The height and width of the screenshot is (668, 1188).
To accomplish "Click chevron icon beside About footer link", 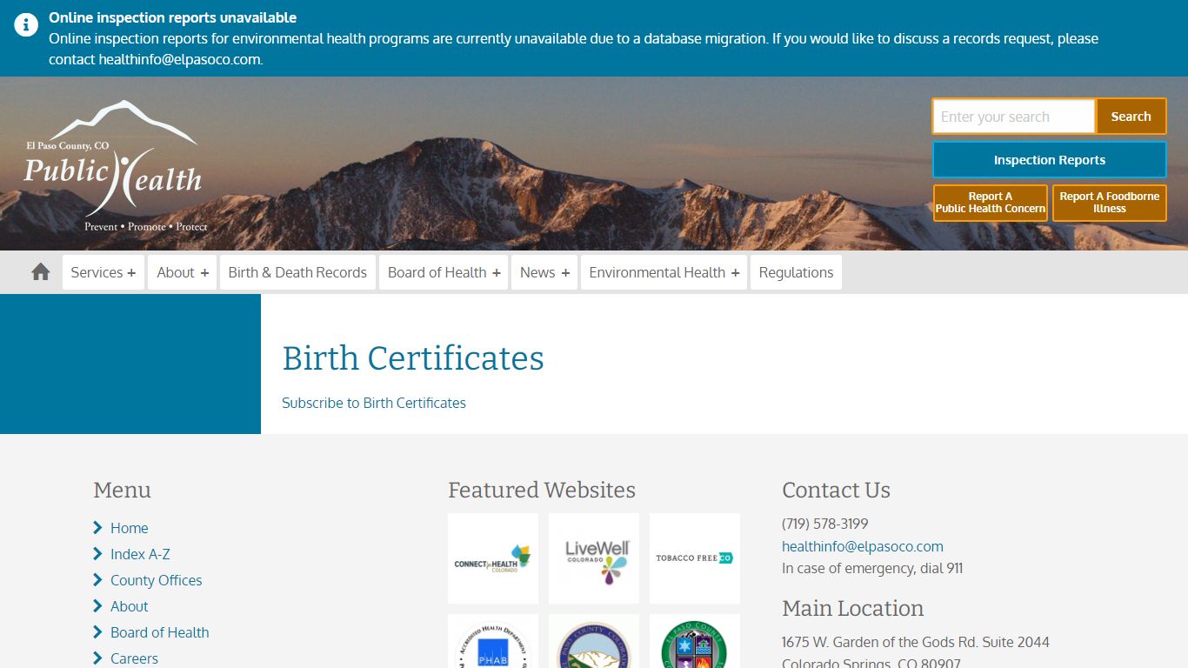I will click(97, 606).
